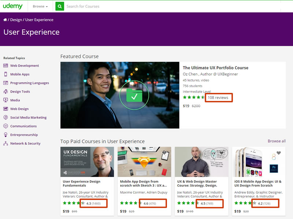
Task: Click the green search magnifier button
Action: pos(60,6)
